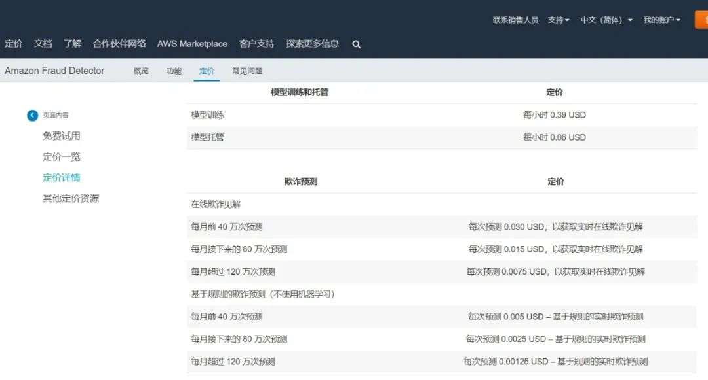
Task: Jump to 定价详情 section
Action: click(62, 177)
